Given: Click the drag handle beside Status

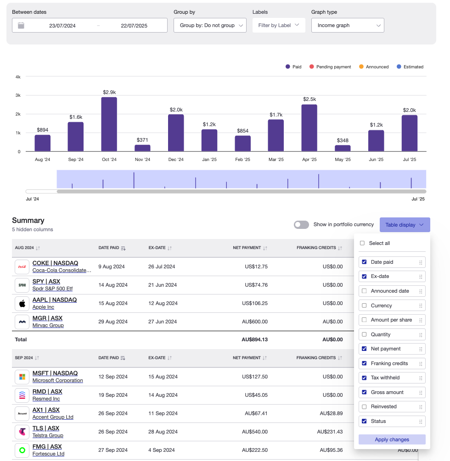Looking at the screenshot, I should (x=420, y=421).
